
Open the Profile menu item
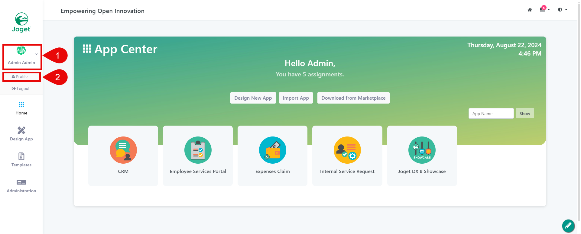pyautogui.click(x=20, y=77)
